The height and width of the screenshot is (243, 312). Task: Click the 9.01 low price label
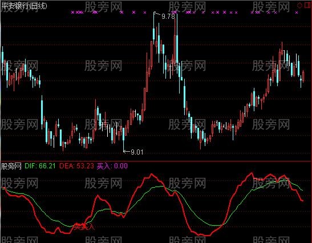(x=137, y=152)
